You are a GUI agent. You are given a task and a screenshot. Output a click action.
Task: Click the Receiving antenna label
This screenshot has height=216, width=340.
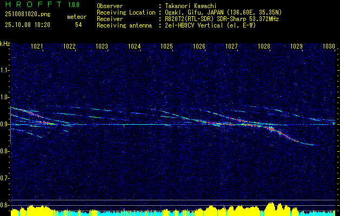[124, 25]
